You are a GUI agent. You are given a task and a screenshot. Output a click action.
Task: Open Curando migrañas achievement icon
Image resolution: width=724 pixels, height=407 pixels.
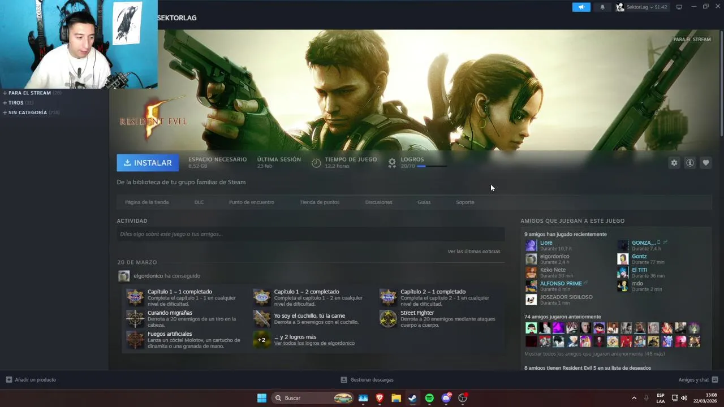135,318
